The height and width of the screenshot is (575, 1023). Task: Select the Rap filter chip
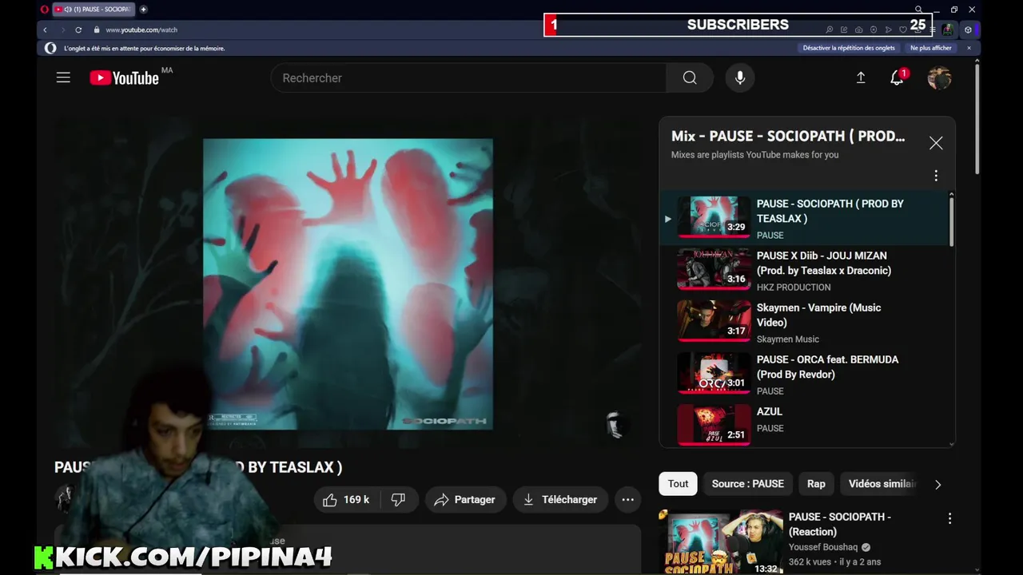[816, 484]
